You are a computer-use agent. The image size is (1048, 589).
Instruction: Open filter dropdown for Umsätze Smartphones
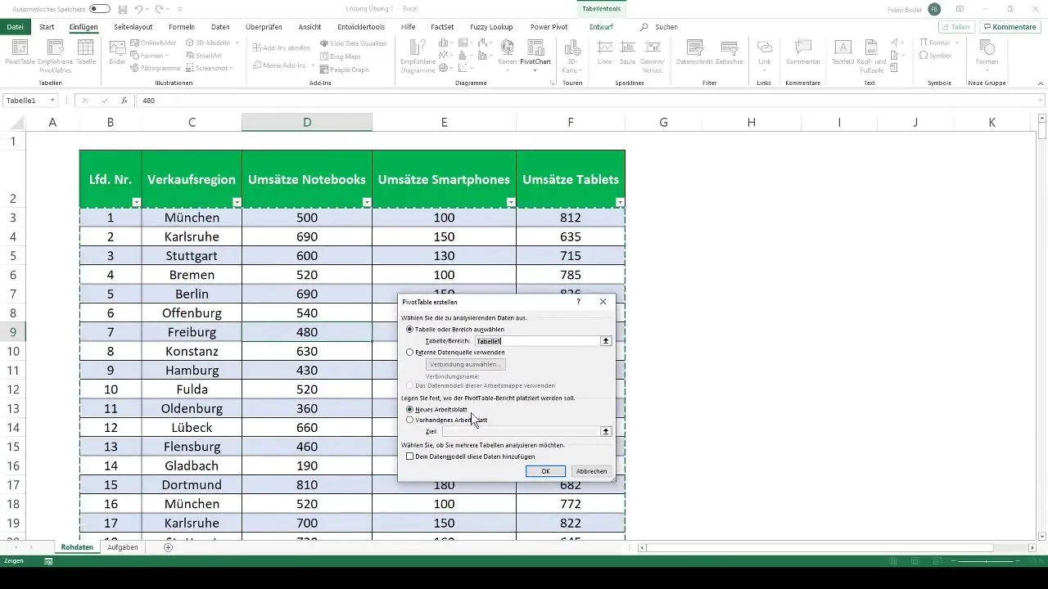click(x=511, y=202)
